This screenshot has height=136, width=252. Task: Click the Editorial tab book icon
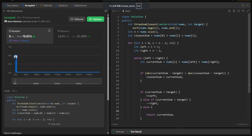[42, 5]
